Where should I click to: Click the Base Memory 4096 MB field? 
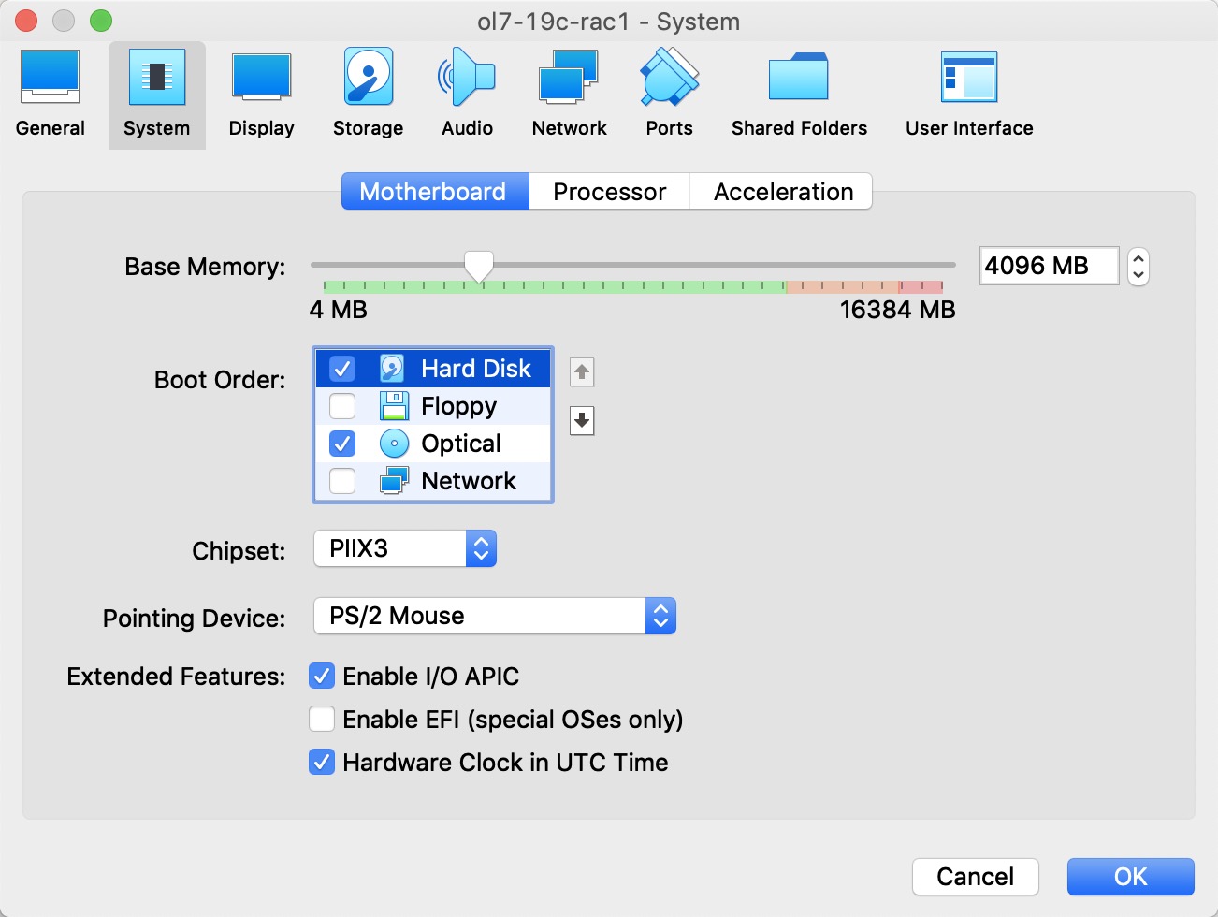coord(1049,266)
